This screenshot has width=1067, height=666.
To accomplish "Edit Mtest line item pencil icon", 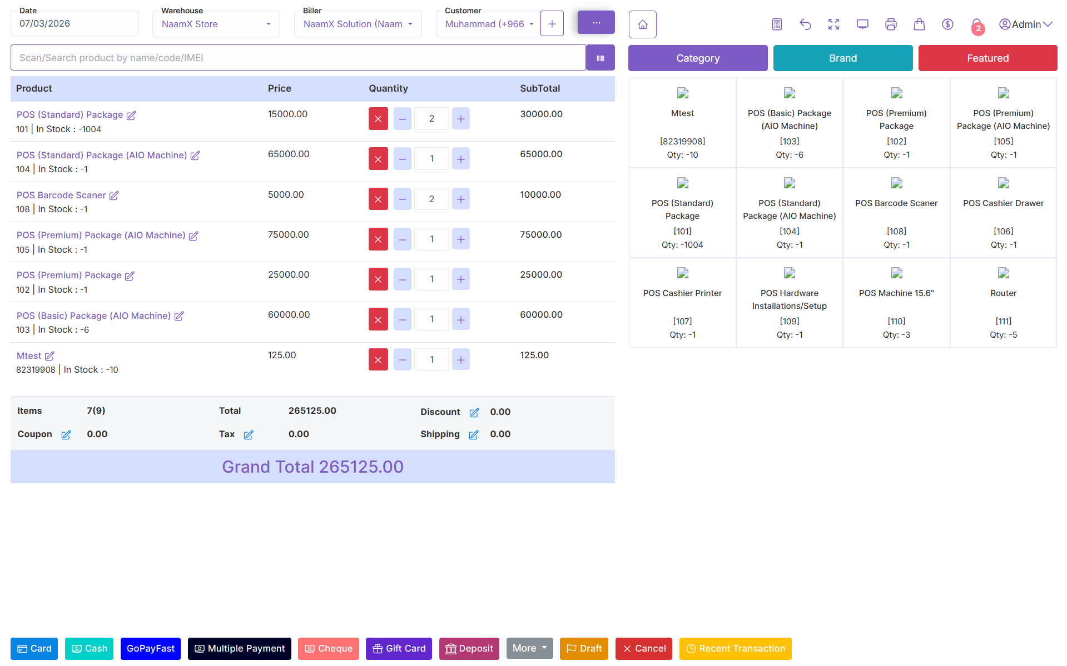I will [x=49, y=356].
